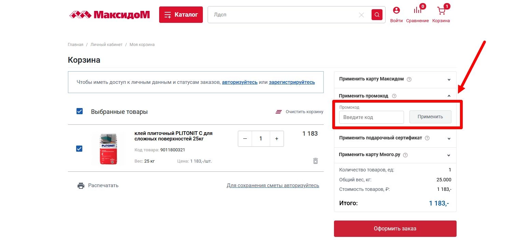Image resolution: width=530 pixels, height=242 pixels.
Task: Click the Сравнение comparison icon
Action: click(417, 11)
